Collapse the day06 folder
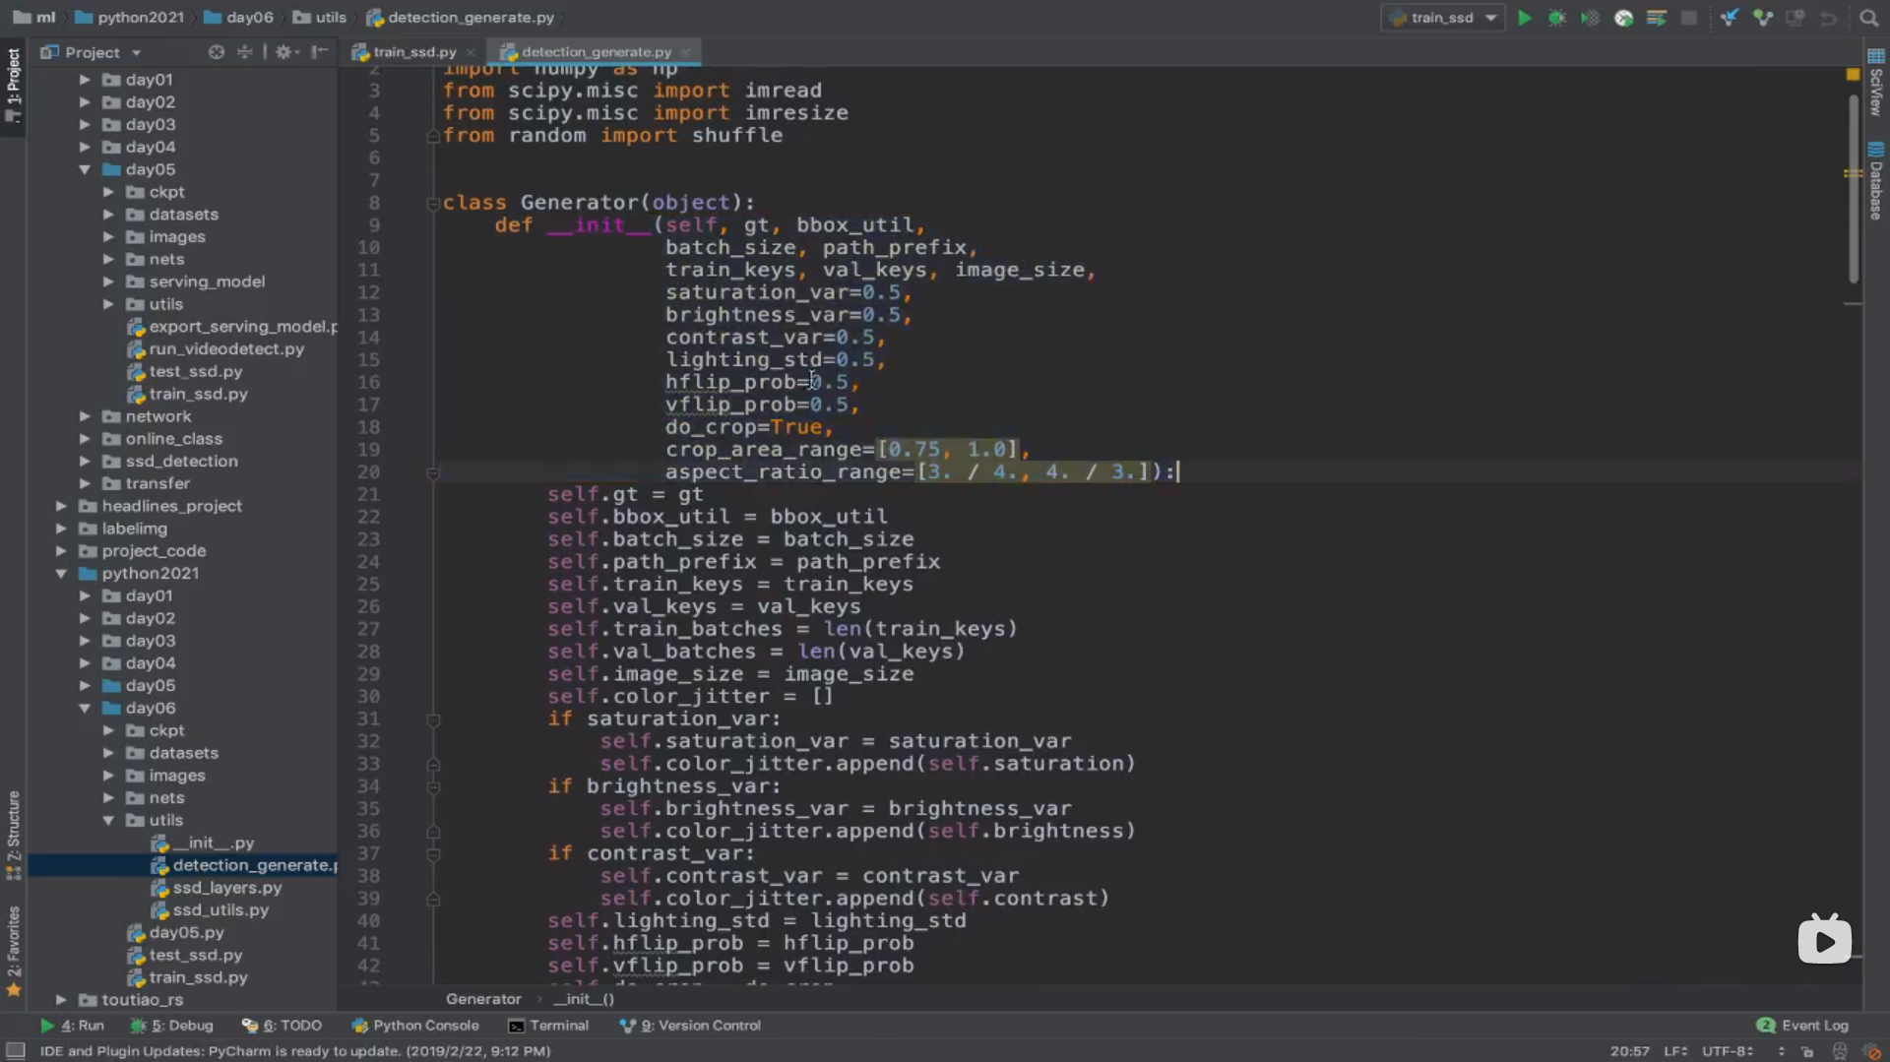The width and height of the screenshot is (1890, 1062). [85, 709]
